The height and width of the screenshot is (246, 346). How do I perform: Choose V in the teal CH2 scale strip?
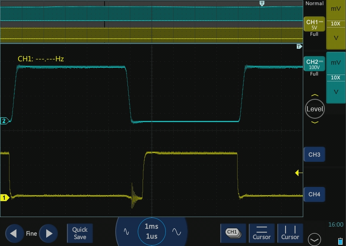[336, 91]
